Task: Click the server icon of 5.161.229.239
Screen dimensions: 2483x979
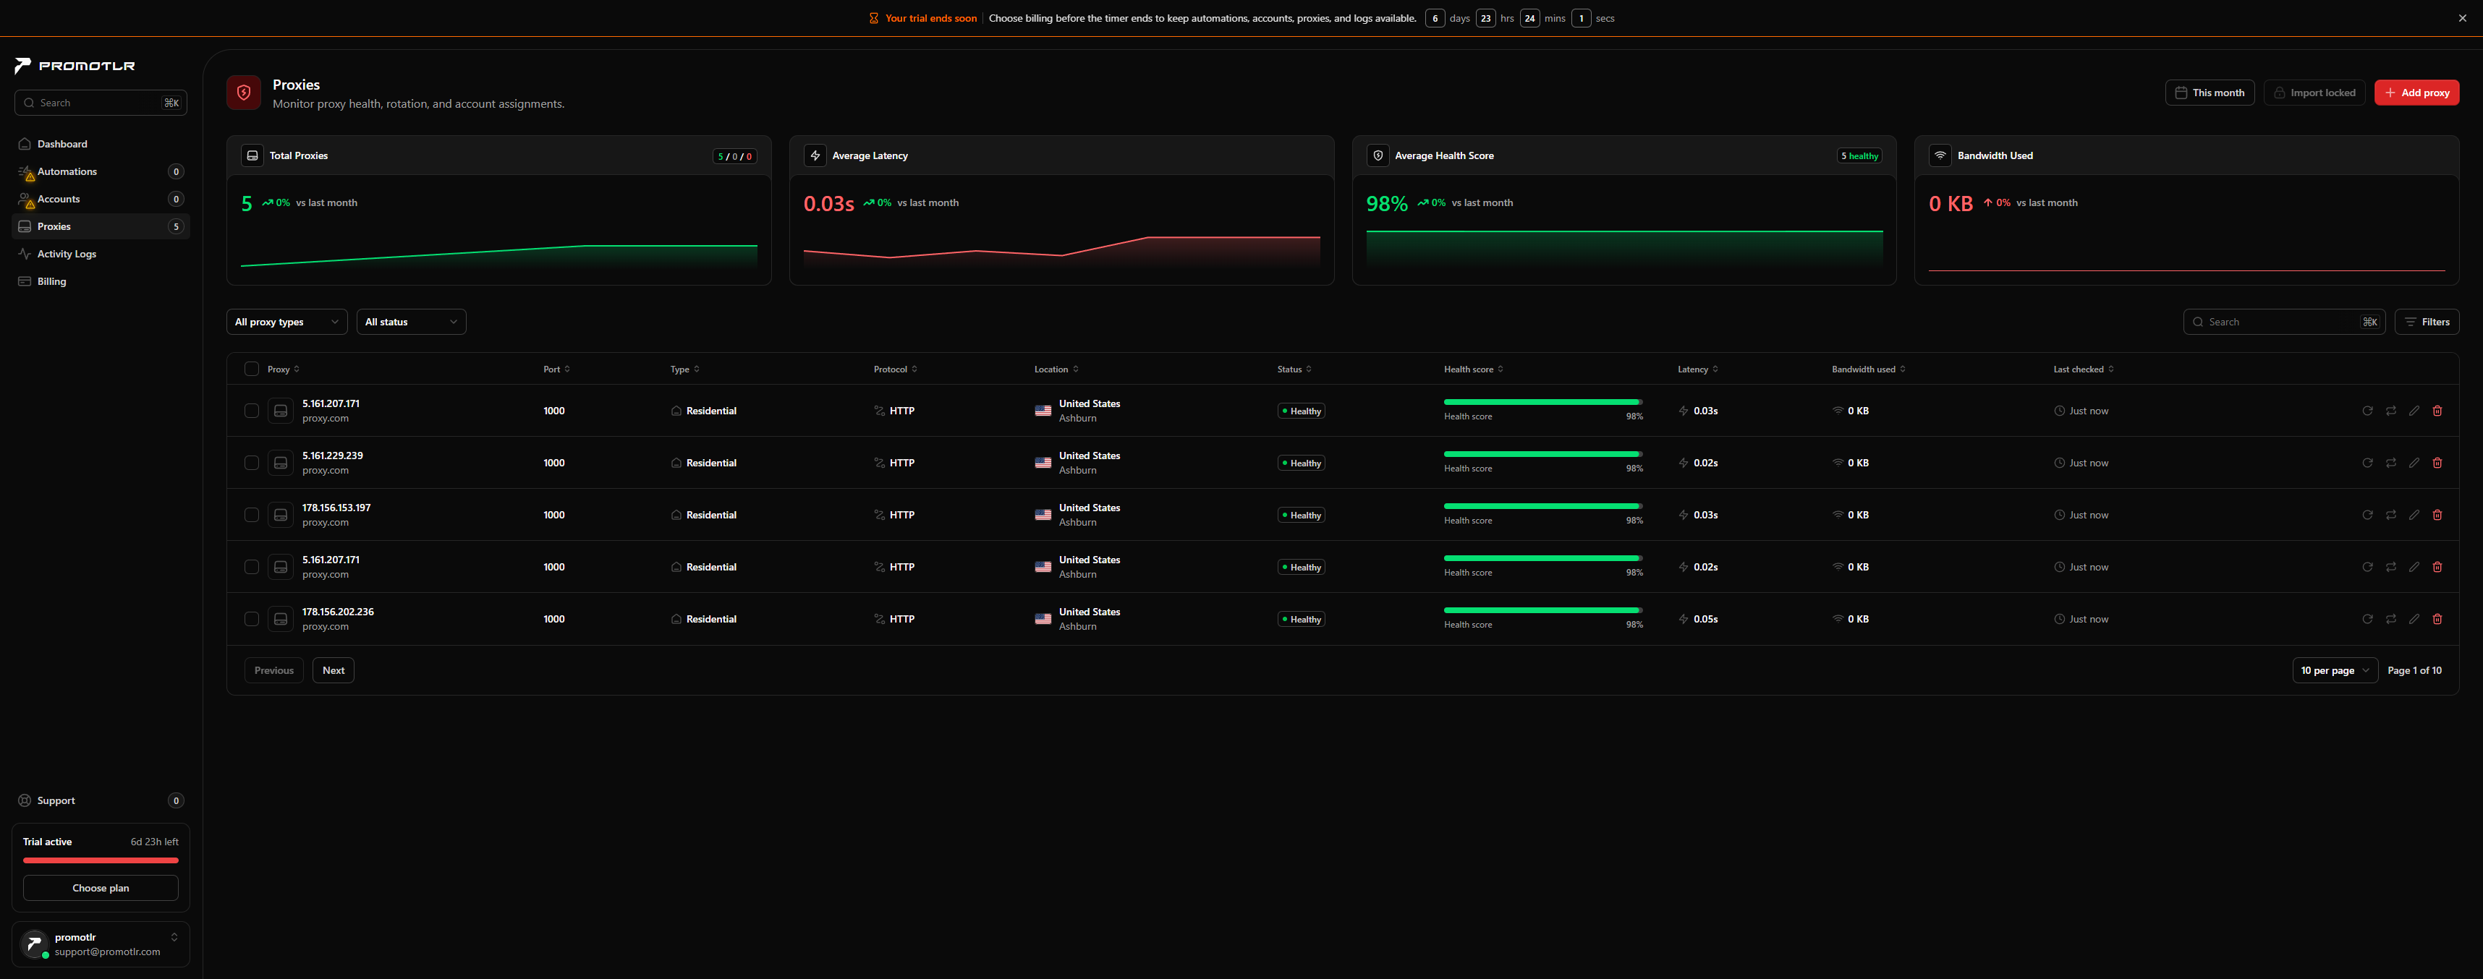Action: pyautogui.click(x=281, y=463)
